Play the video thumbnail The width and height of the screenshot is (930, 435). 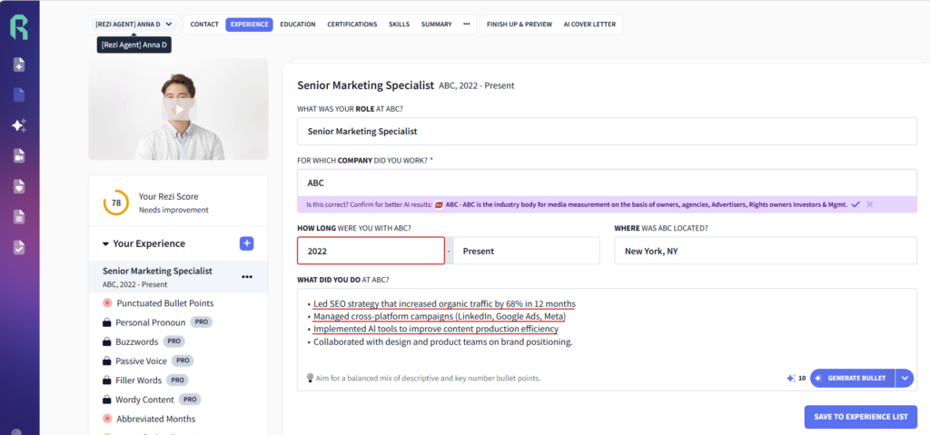(x=178, y=110)
